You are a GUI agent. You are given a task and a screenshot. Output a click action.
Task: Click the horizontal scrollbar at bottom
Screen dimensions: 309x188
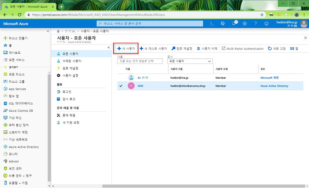[204, 186]
